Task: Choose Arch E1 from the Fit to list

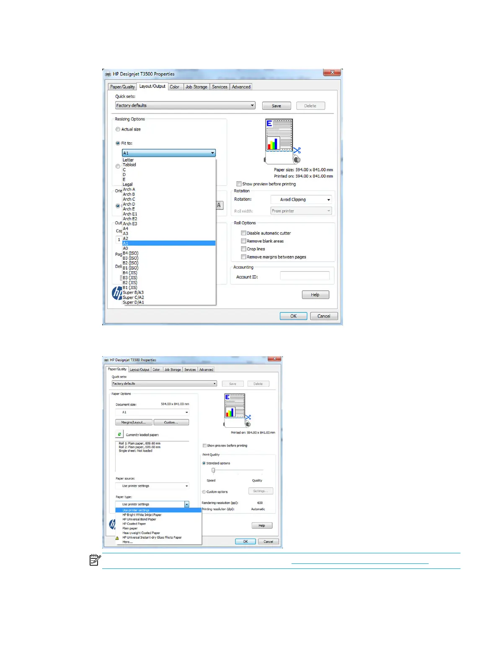Action: (x=169, y=214)
